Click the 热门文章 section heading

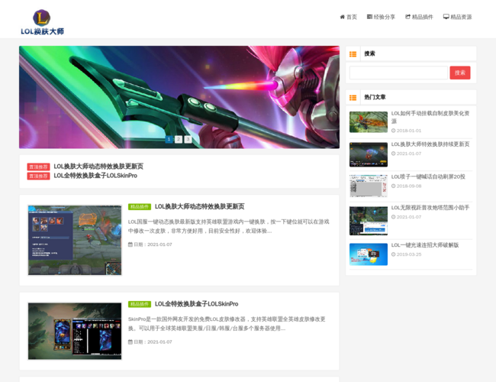[375, 97]
